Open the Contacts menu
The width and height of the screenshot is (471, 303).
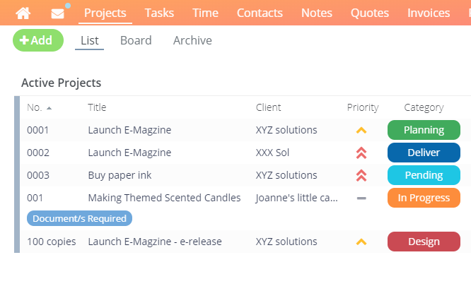click(x=260, y=13)
